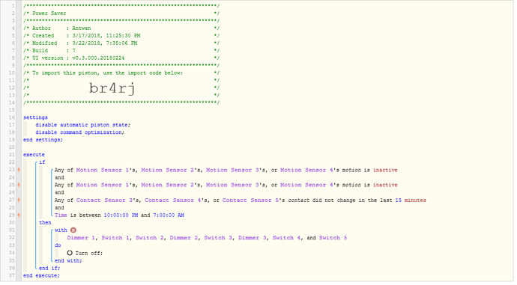Click the '10:00:00 PM' time value
The height and width of the screenshot is (285, 517).
pyautogui.click(x=121, y=215)
